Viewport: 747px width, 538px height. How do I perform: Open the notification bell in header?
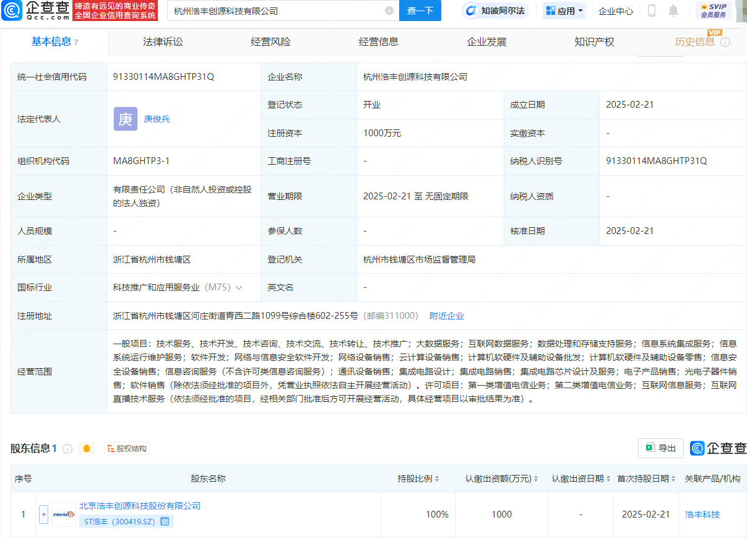(x=673, y=11)
